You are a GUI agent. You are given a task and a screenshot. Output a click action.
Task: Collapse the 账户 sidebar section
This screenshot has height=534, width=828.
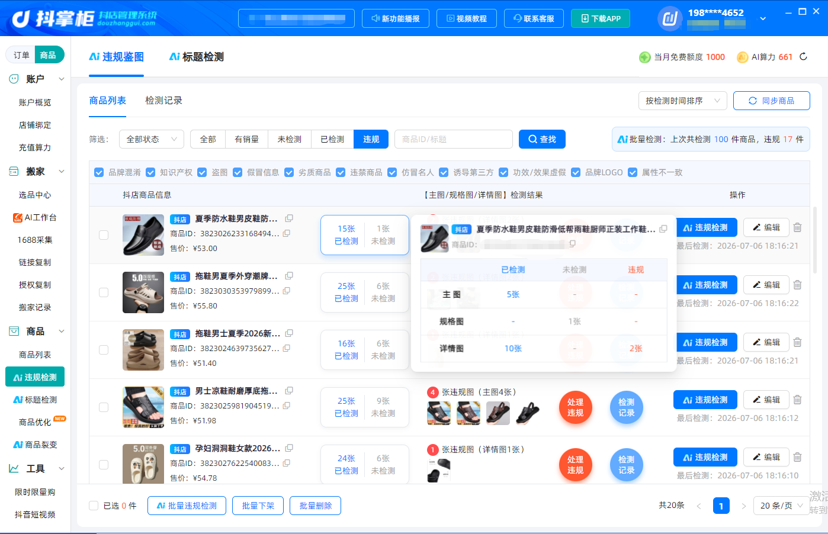click(61, 79)
